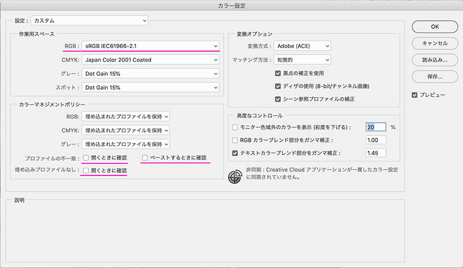Uncheck シーン参照プロファイルの補正 option

(278, 99)
